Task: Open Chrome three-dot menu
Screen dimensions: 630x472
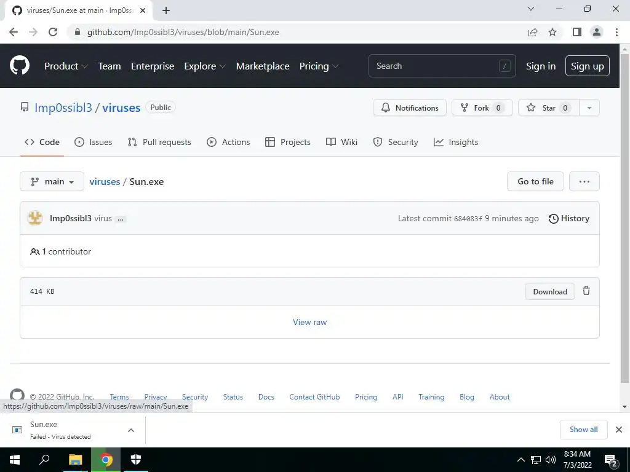Action: [x=616, y=32]
